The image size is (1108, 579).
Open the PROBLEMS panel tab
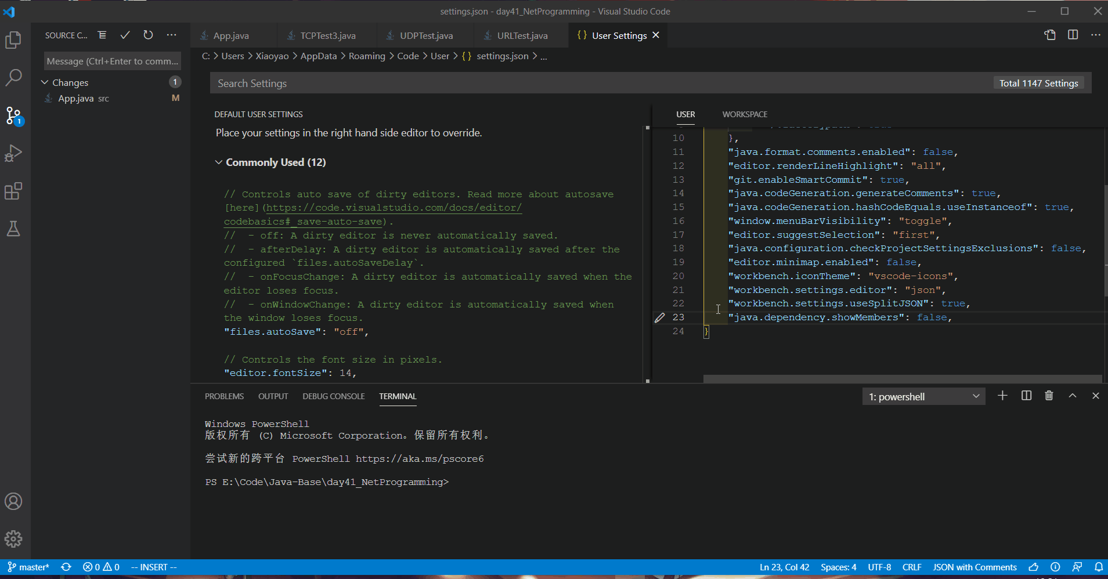pos(224,396)
